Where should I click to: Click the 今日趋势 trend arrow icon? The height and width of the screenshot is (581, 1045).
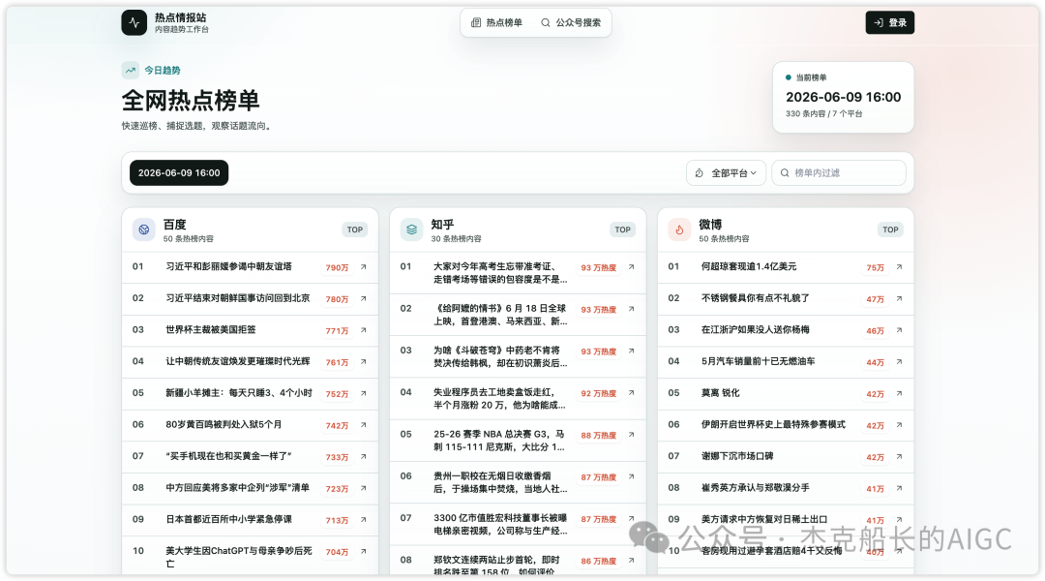click(130, 70)
